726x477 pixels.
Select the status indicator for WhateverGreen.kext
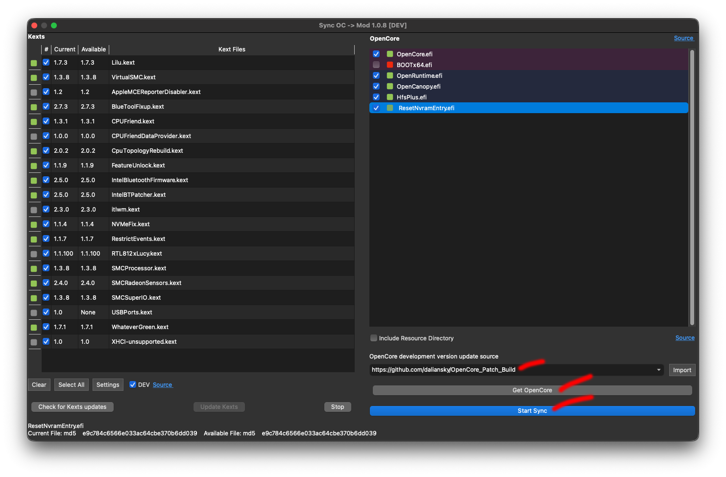[34, 328]
